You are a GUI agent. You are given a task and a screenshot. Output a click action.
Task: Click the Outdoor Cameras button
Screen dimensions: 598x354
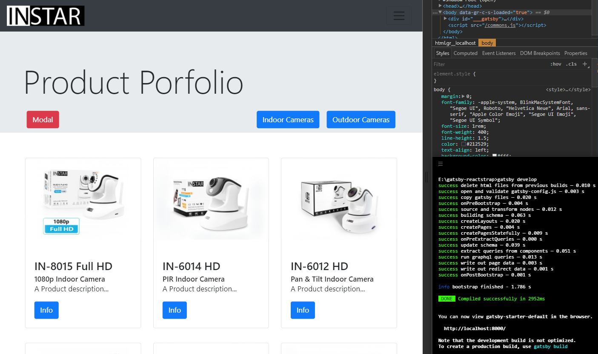361,120
